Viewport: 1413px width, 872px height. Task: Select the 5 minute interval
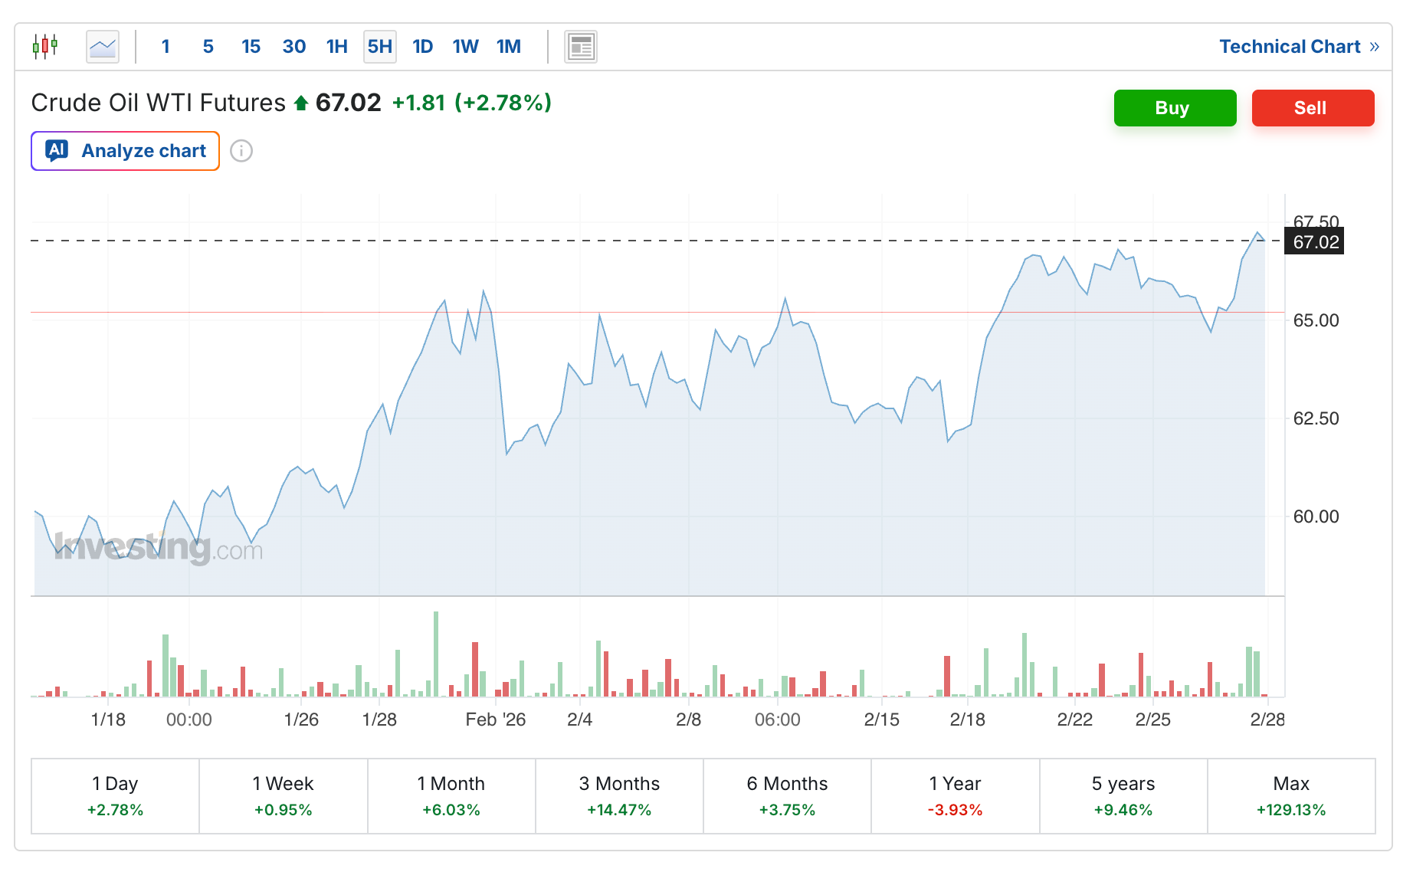tap(208, 47)
